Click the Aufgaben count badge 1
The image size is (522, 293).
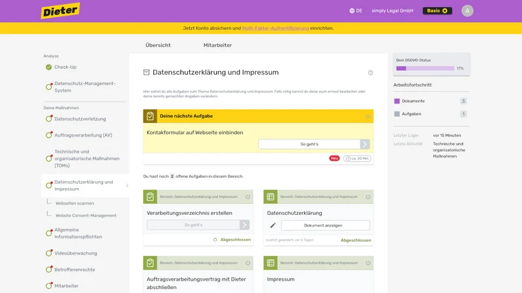point(463,114)
